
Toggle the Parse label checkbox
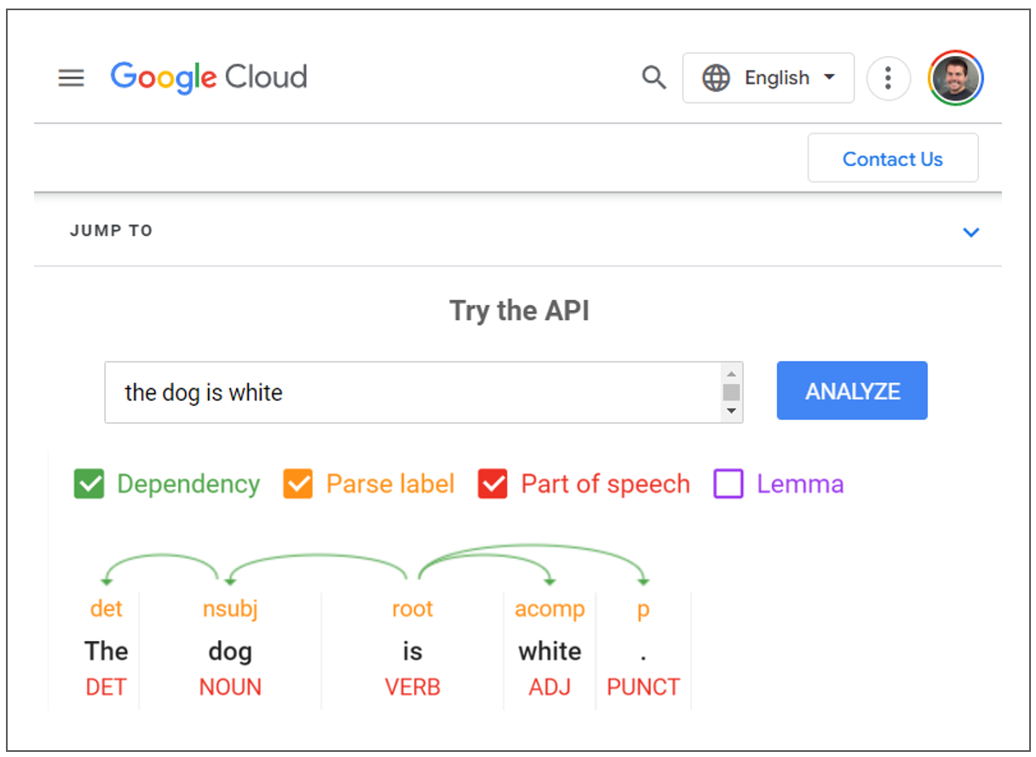pyautogui.click(x=298, y=484)
